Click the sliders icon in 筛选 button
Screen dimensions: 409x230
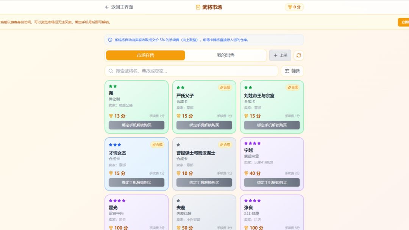pos(287,71)
